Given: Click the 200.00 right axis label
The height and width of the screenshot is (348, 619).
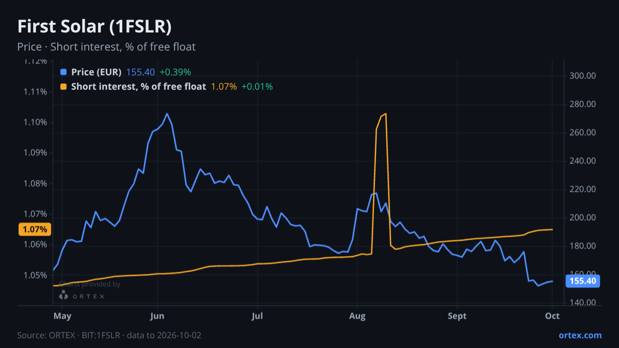Looking at the screenshot, I should click(584, 218).
